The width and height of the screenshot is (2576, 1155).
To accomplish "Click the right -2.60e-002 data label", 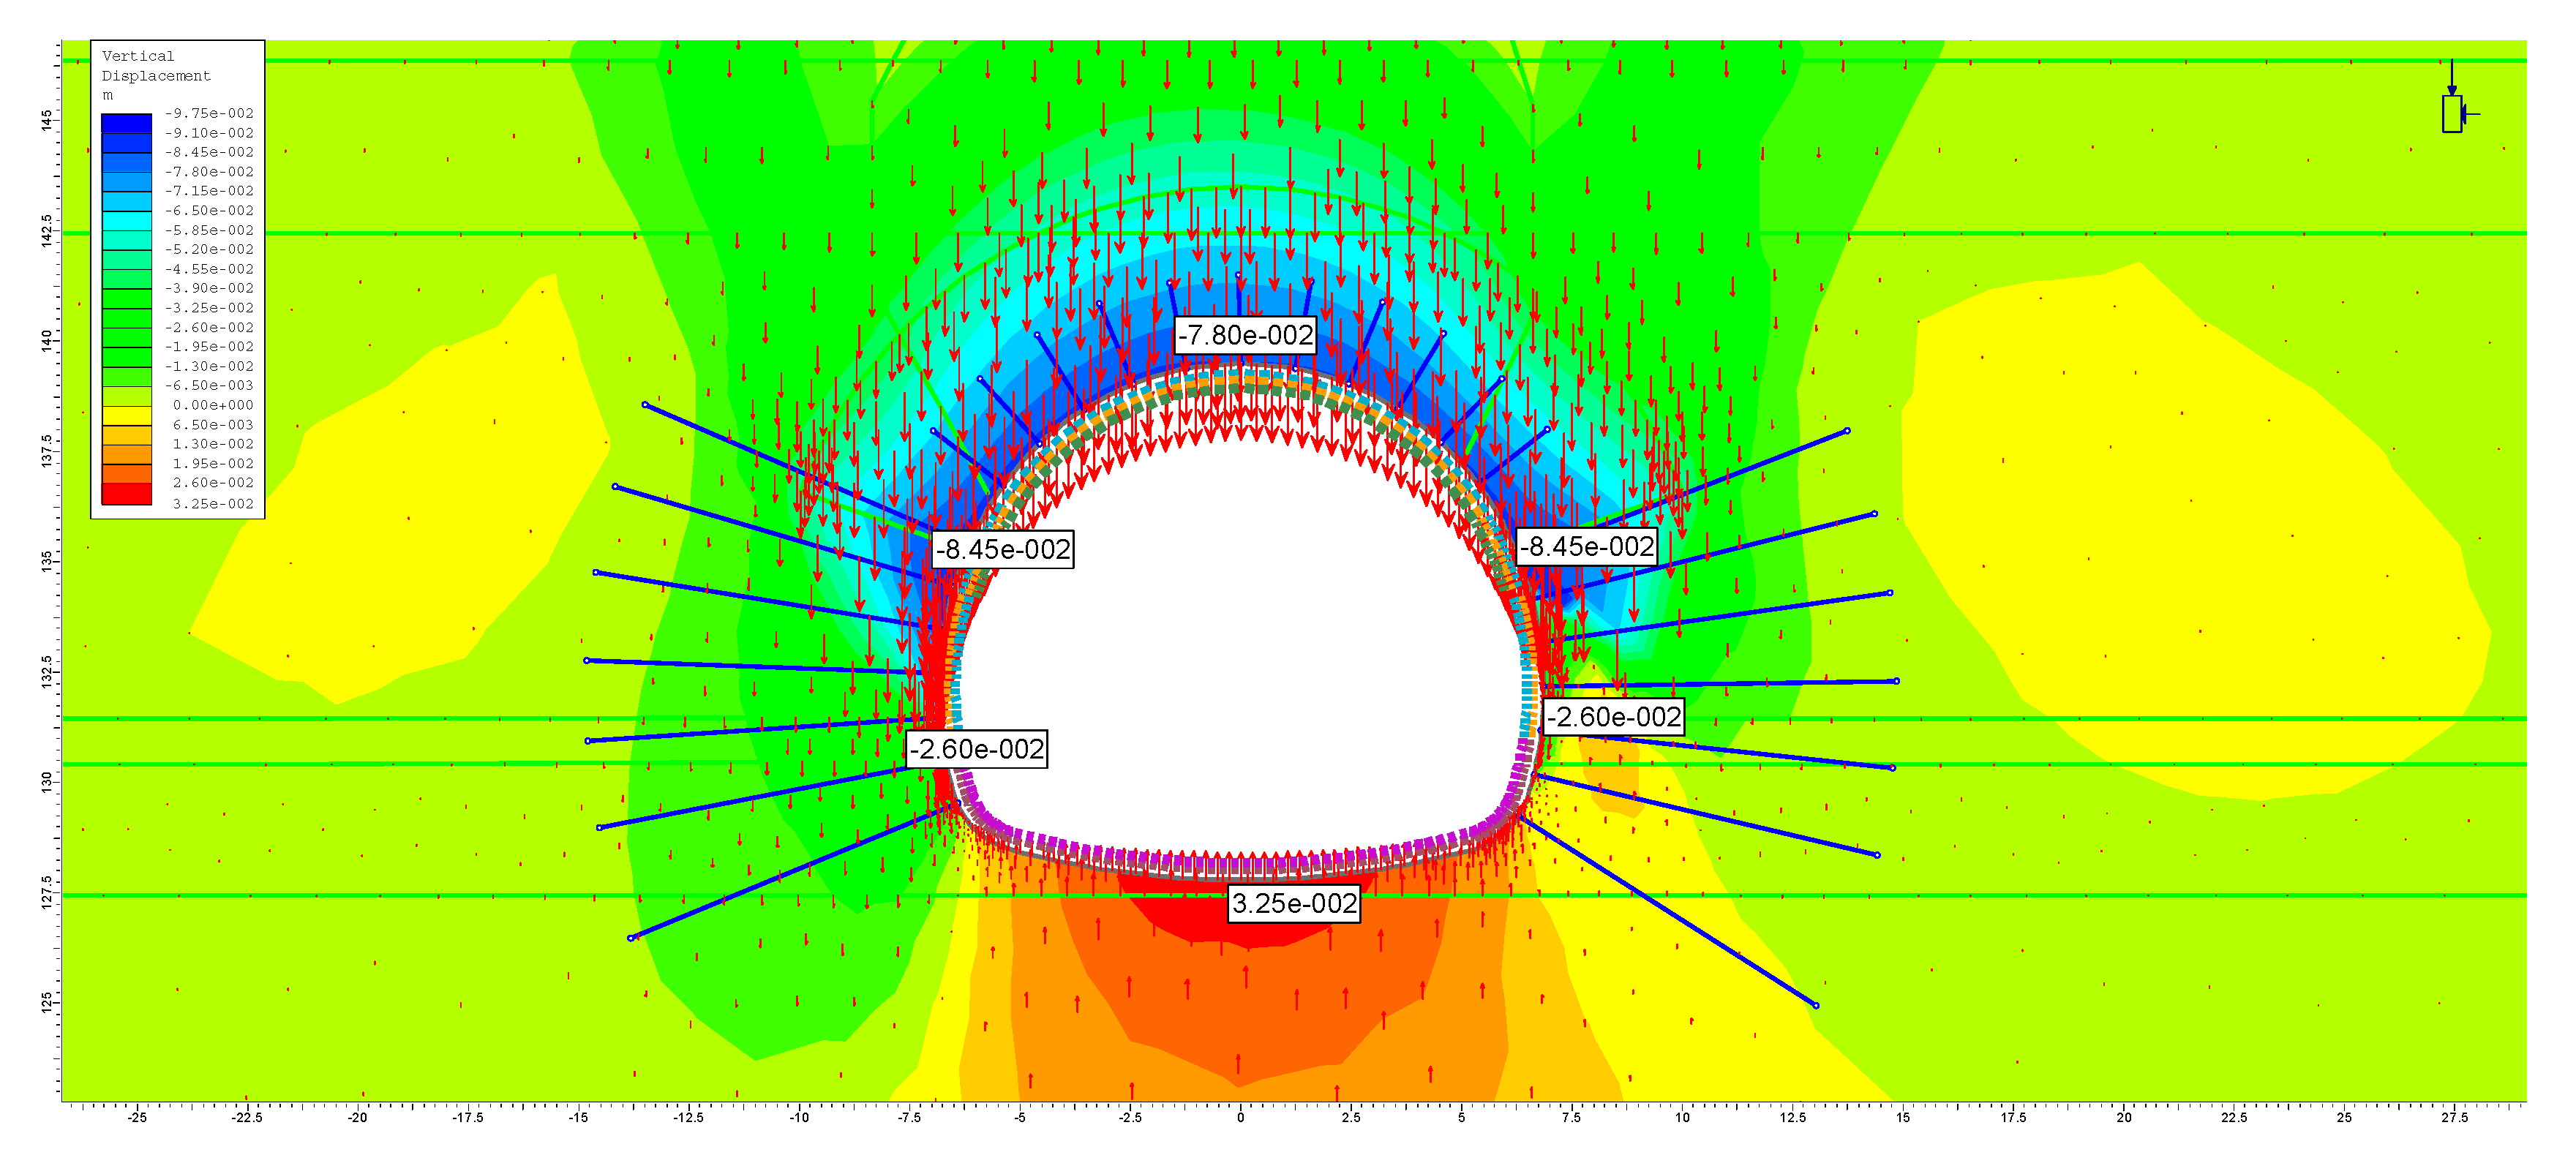I will [x=1614, y=717].
